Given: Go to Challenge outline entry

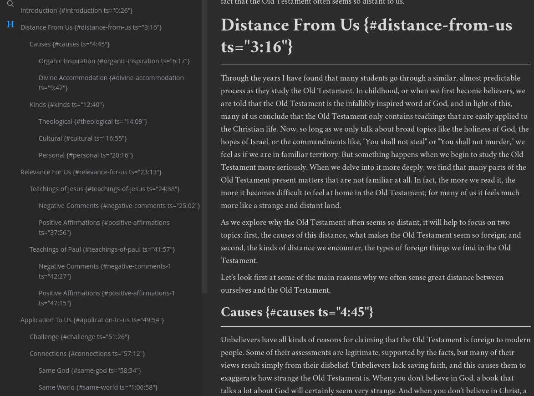Looking at the screenshot, I should tap(80, 337).
